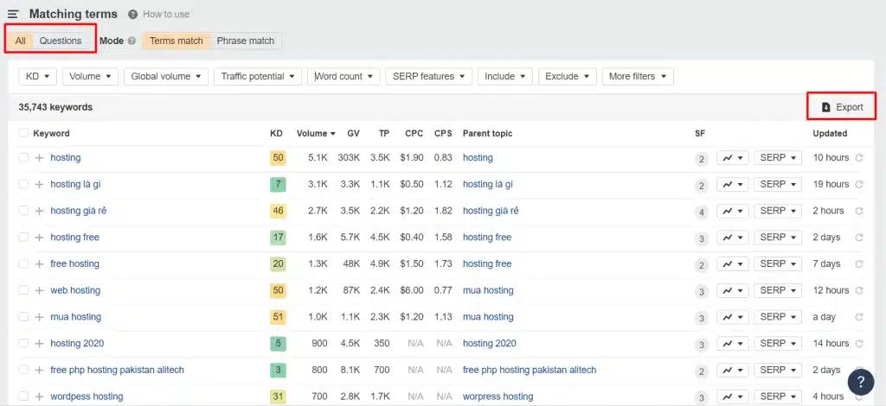Click the plus icon next to hosting free
Viewport: 886px width, 406px height.
(x=39, y=238)
